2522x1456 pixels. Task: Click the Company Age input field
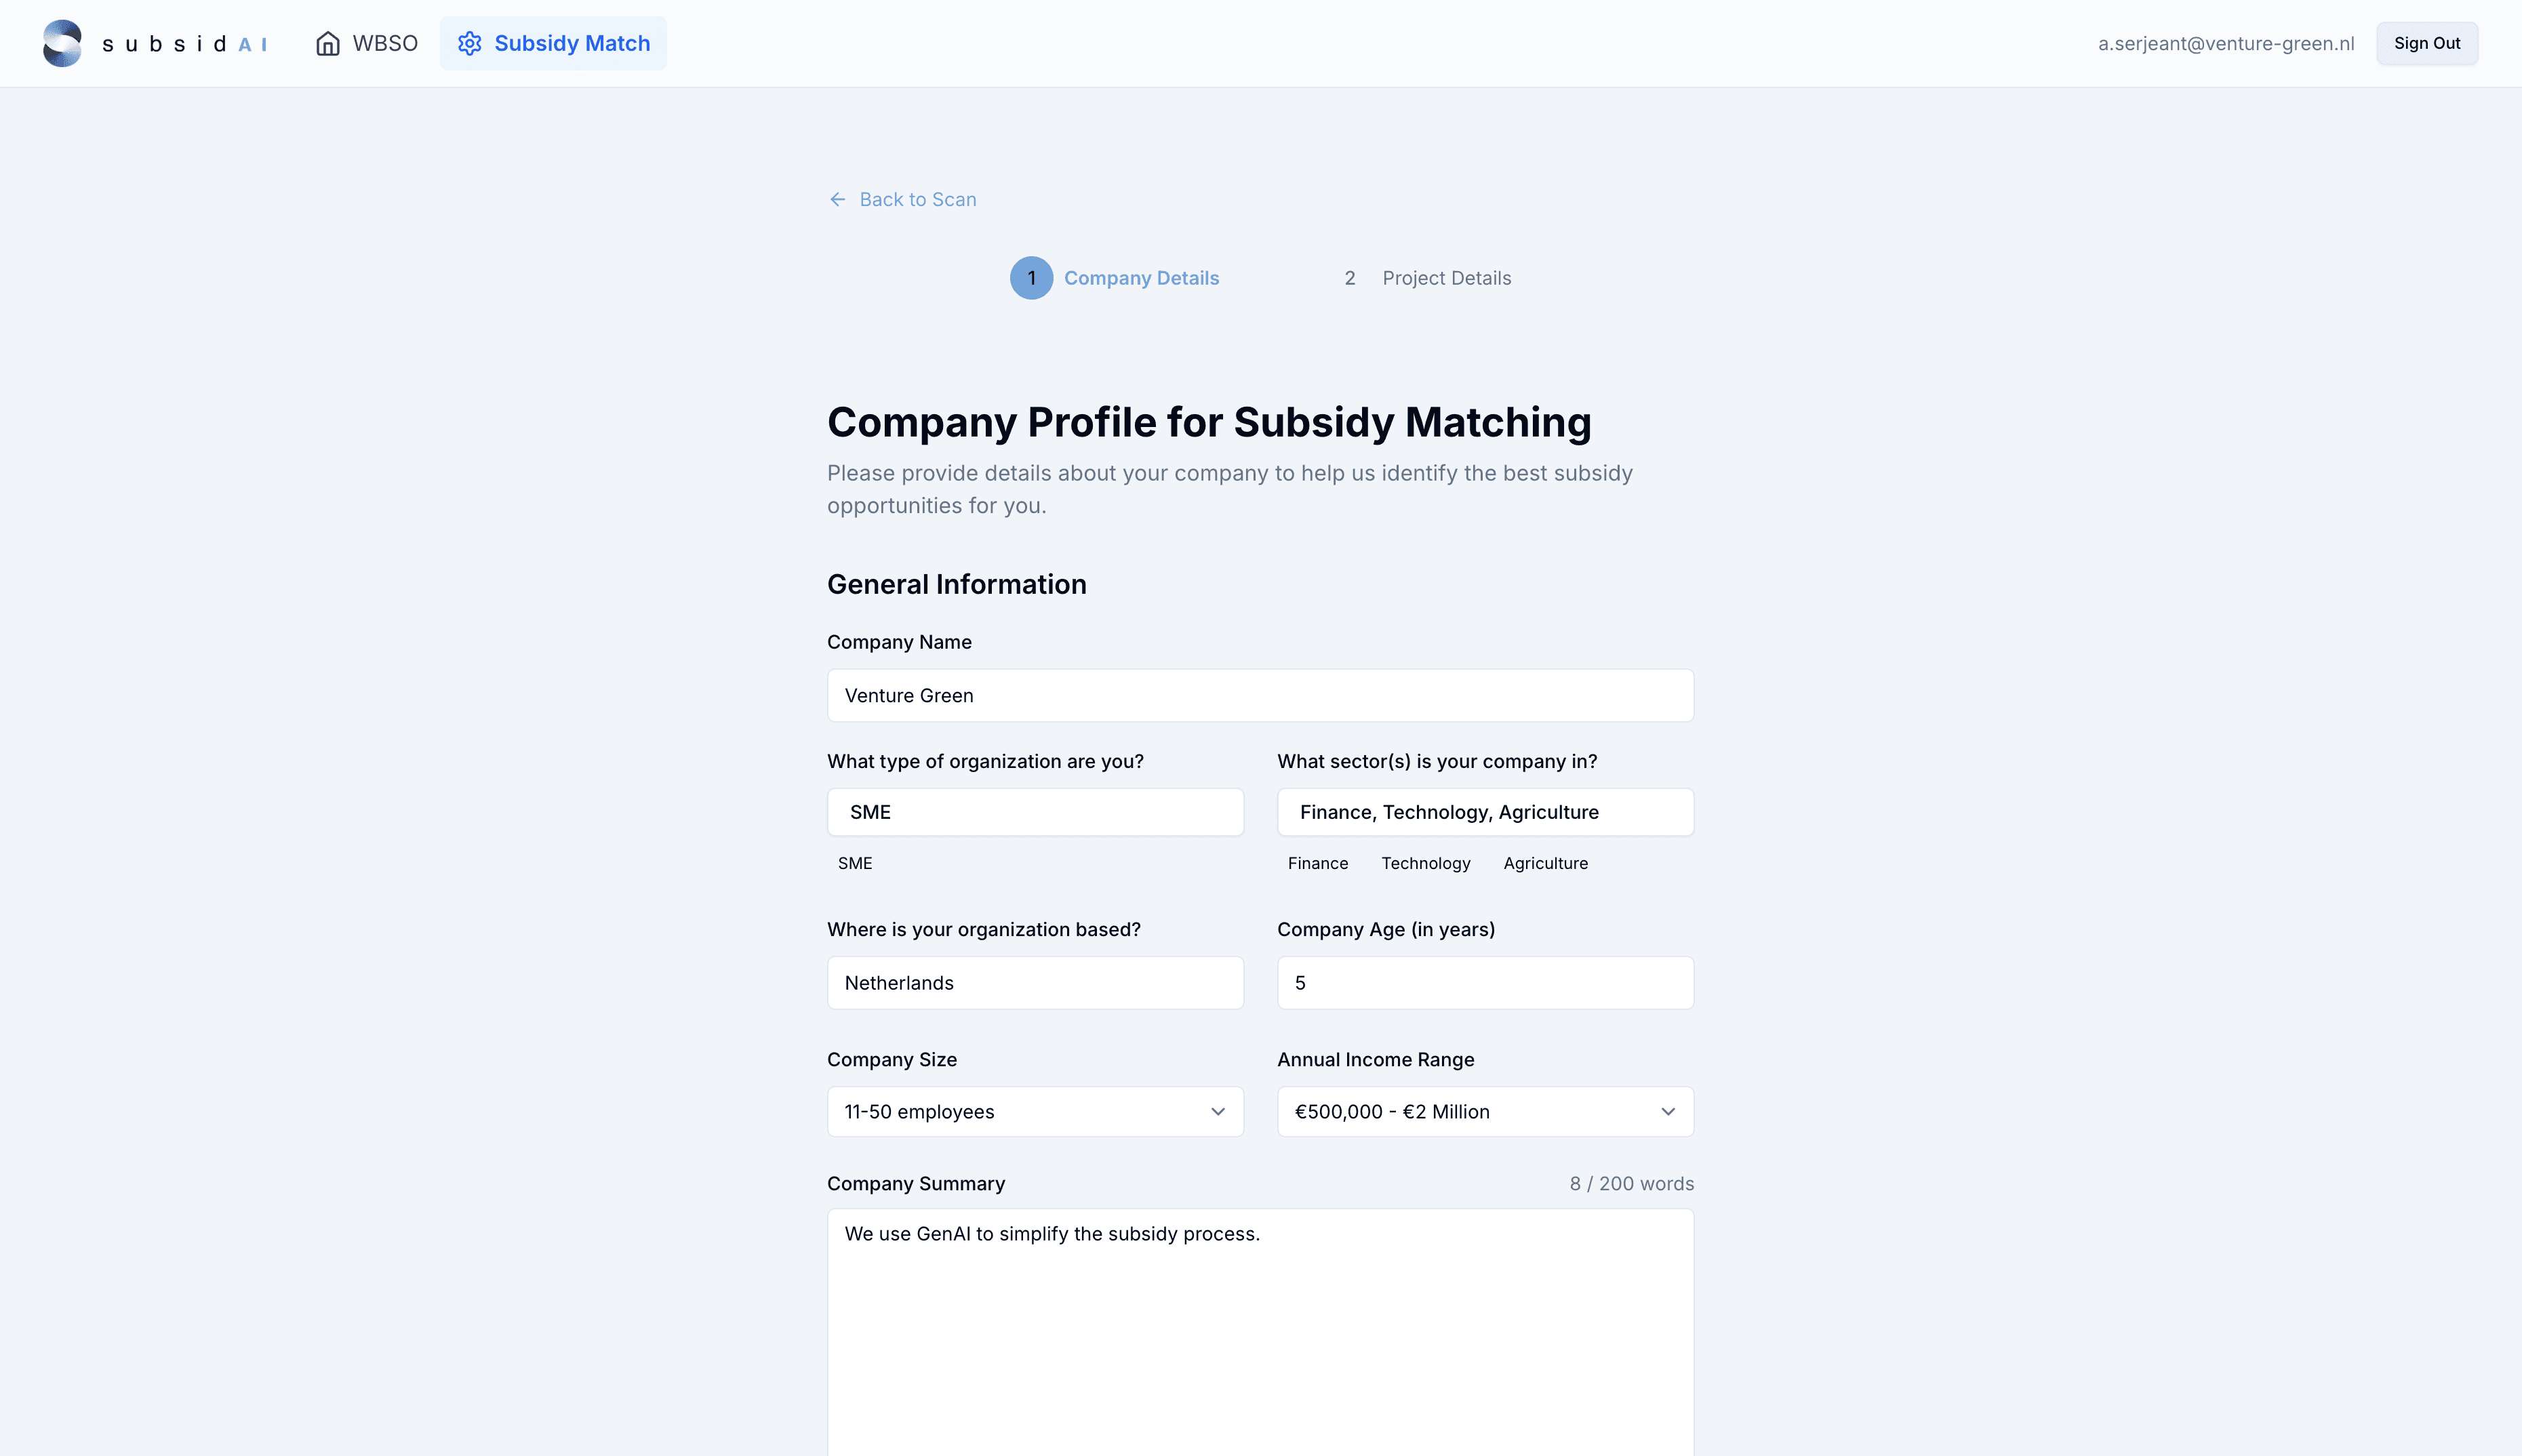pyautogui.click(x=1485, y=983)
